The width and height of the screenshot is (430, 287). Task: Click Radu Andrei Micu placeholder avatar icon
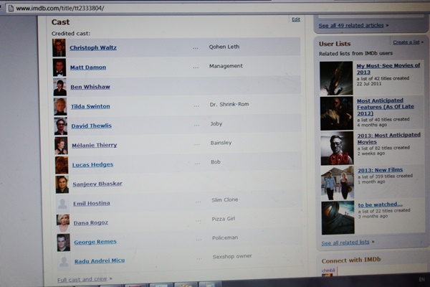tap(64, 261)
